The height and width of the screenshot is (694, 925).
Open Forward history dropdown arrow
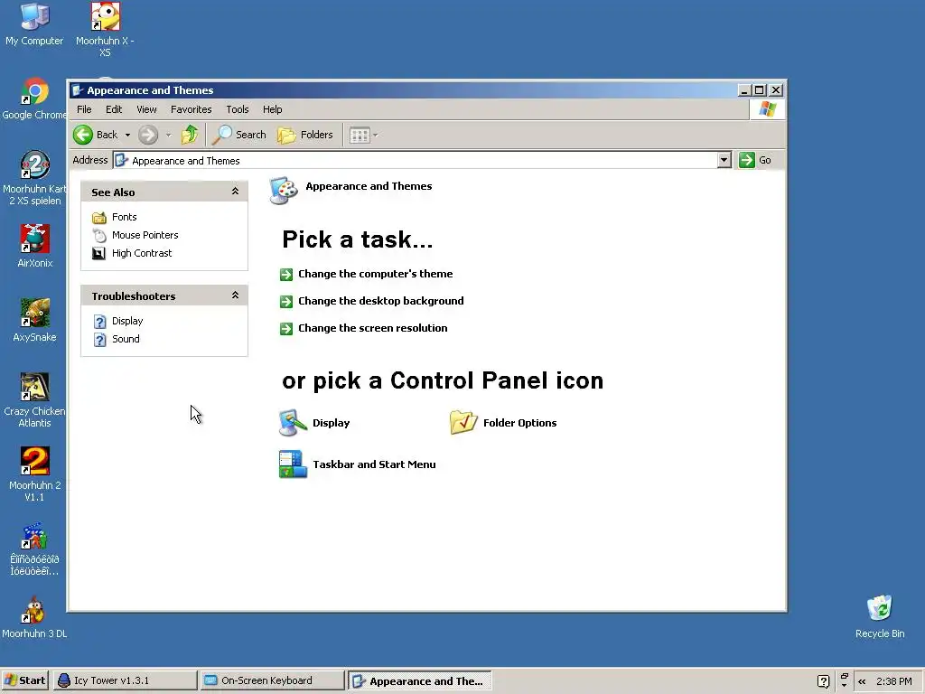(168, 136)
